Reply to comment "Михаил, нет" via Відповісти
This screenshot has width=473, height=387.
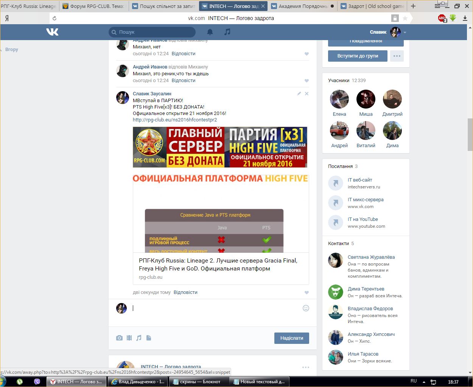click(x=184, y=54)
